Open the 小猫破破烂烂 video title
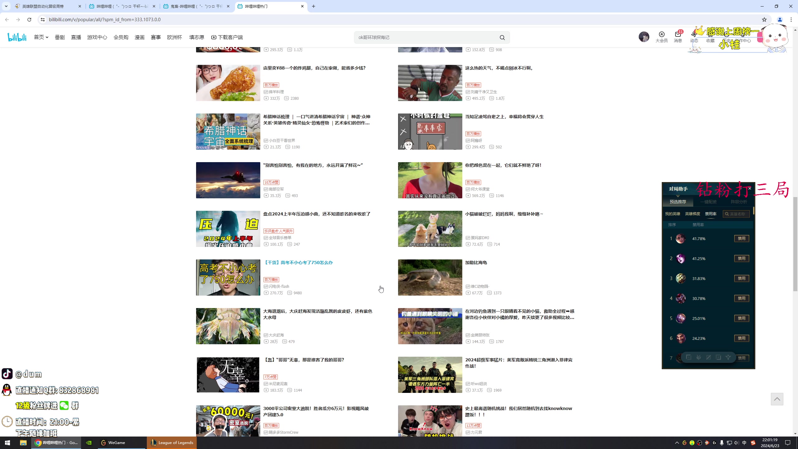The image size is (798, 449). 504,214
